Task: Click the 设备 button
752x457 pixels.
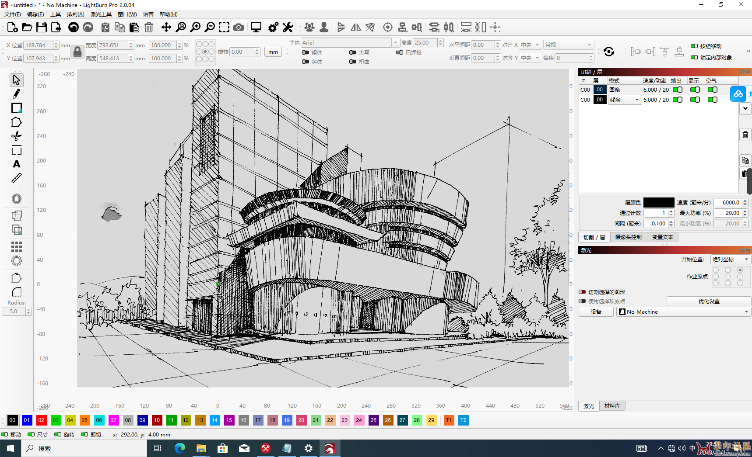Action: coord(596,312)
